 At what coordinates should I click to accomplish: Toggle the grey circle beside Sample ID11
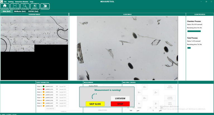click(57, 92)
